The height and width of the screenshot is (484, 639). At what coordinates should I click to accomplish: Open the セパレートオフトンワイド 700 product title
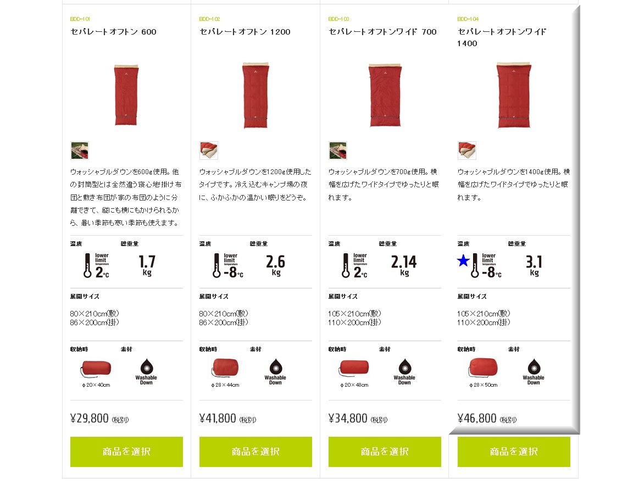point(382,32)
